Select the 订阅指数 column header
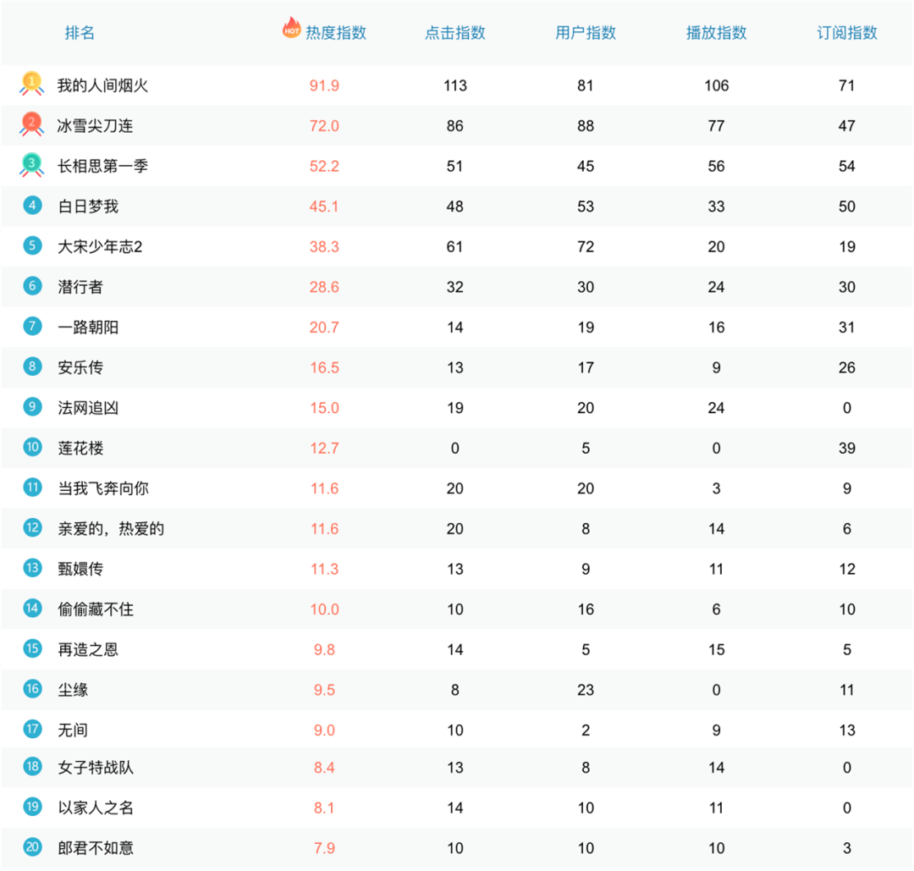The height and width of the screenshot is (871, 914). point(846,33)
